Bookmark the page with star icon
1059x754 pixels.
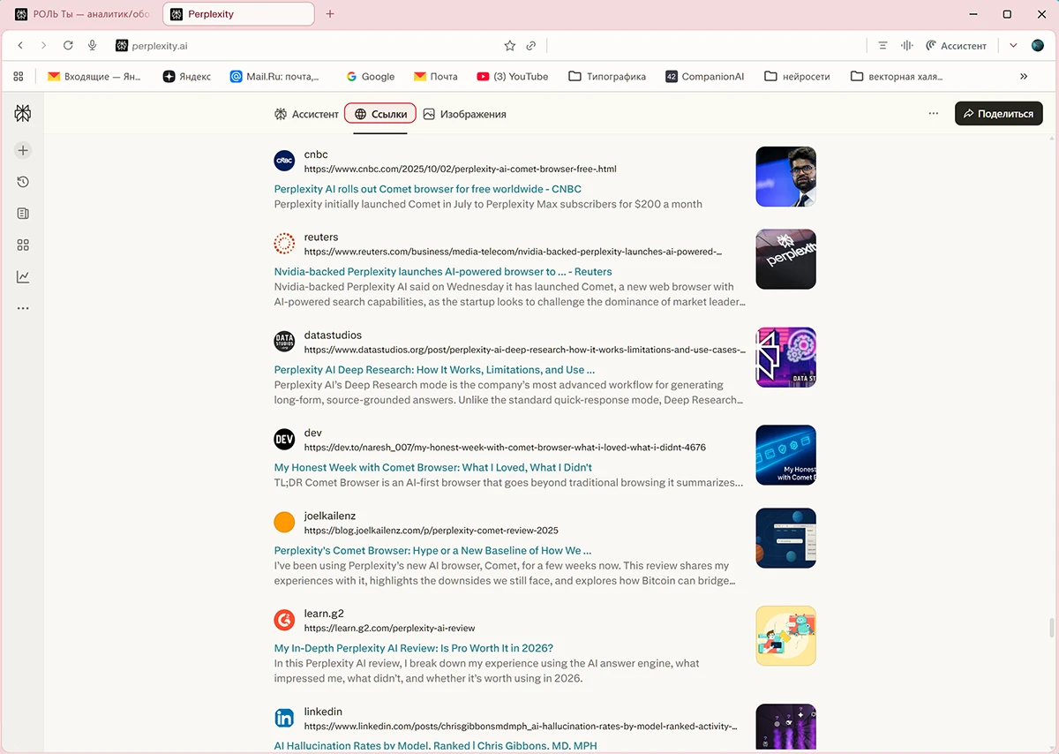509,45
